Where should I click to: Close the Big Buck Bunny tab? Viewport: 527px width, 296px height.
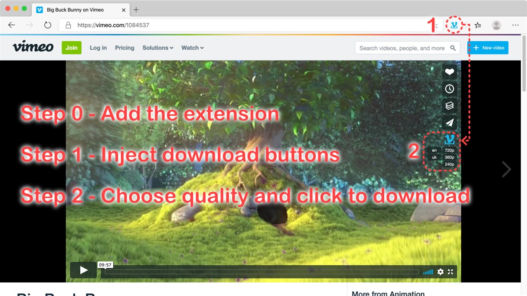coord(123,10)
